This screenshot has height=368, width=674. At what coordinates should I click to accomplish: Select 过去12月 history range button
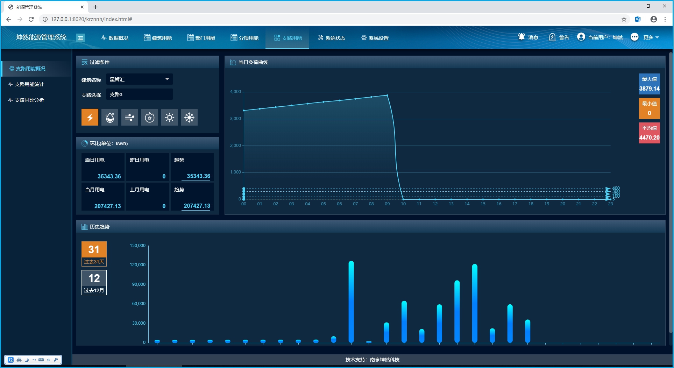(94, 282)
